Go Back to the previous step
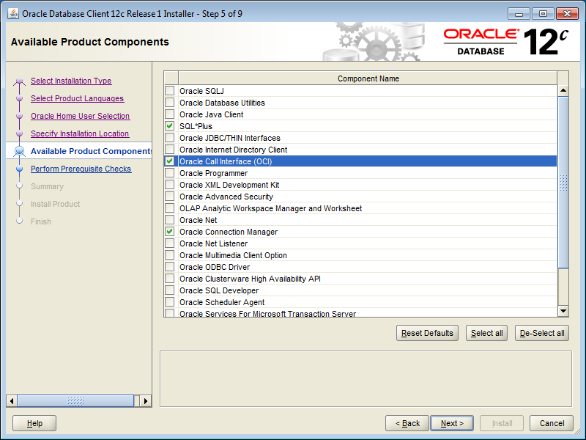586x440 pixels. click(407, 423)
